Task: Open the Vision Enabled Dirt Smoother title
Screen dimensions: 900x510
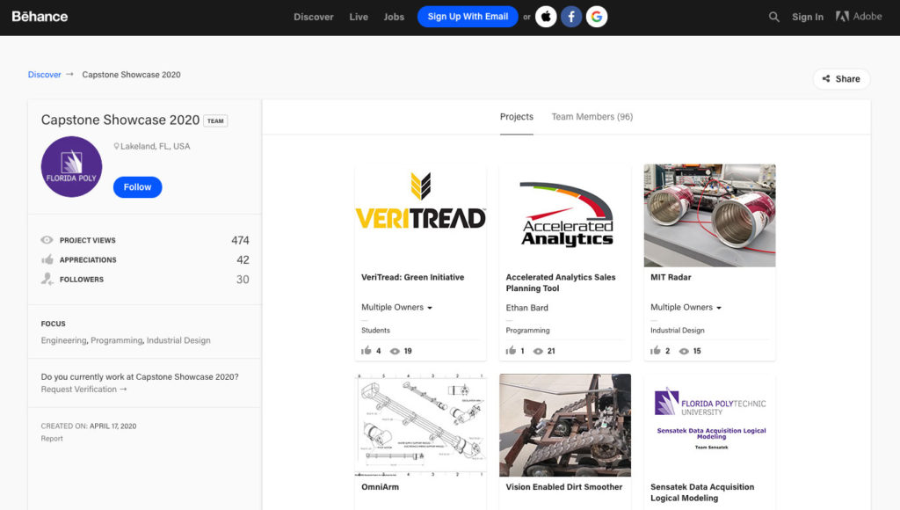Action: tap(564, 487)
